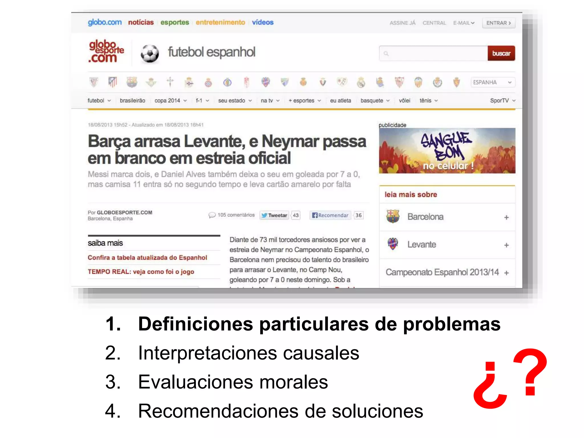The image size is (584, 438).
Task: Click inside the search input field
Action: click(x=433, y=53)
